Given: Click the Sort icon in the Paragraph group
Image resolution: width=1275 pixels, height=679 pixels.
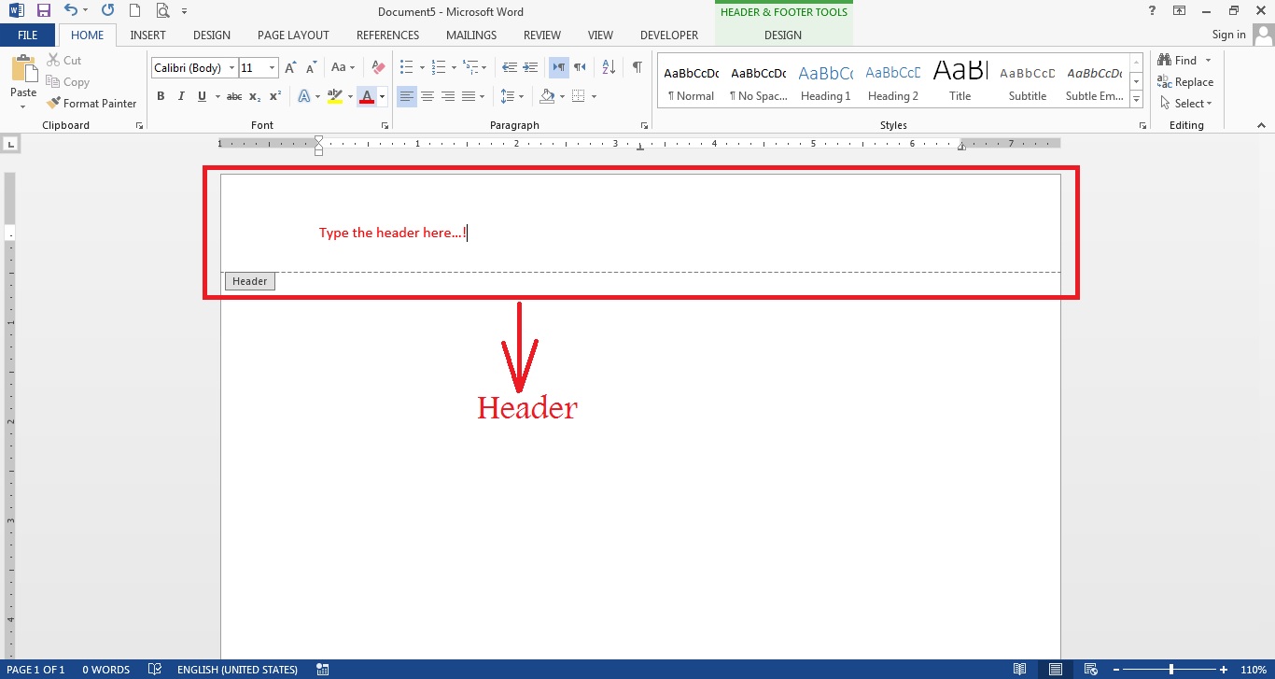Looking at the screenshot, I should coord(607,66).
